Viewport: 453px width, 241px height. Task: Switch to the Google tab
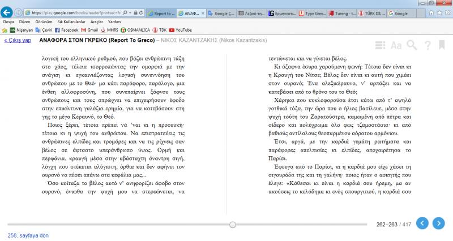[402, 13]
